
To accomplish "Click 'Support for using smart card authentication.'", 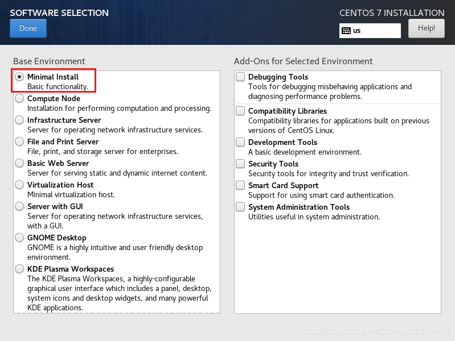I will tap(321, 196).
